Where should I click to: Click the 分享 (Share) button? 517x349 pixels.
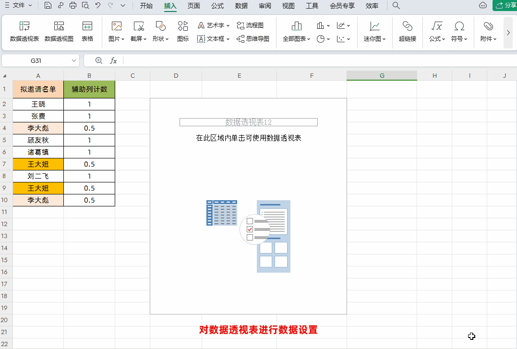505,6
